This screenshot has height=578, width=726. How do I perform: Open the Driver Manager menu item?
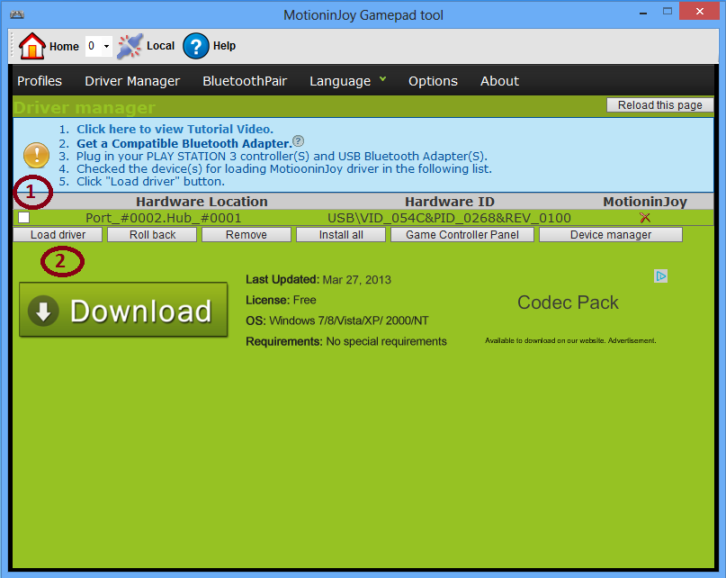tap(132, 81)
